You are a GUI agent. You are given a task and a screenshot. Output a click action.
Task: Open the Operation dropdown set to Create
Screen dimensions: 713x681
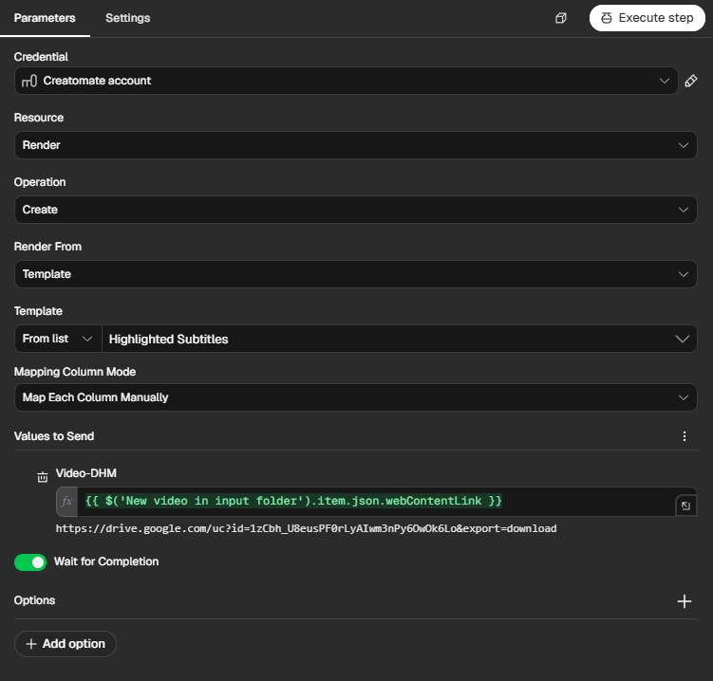pos(356,210)
